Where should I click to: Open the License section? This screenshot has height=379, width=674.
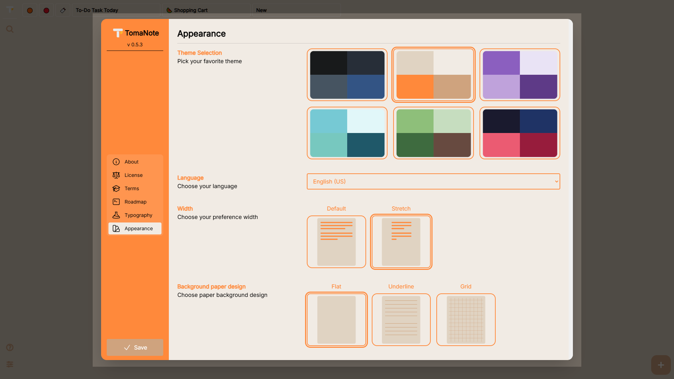(x=135, y=175)
